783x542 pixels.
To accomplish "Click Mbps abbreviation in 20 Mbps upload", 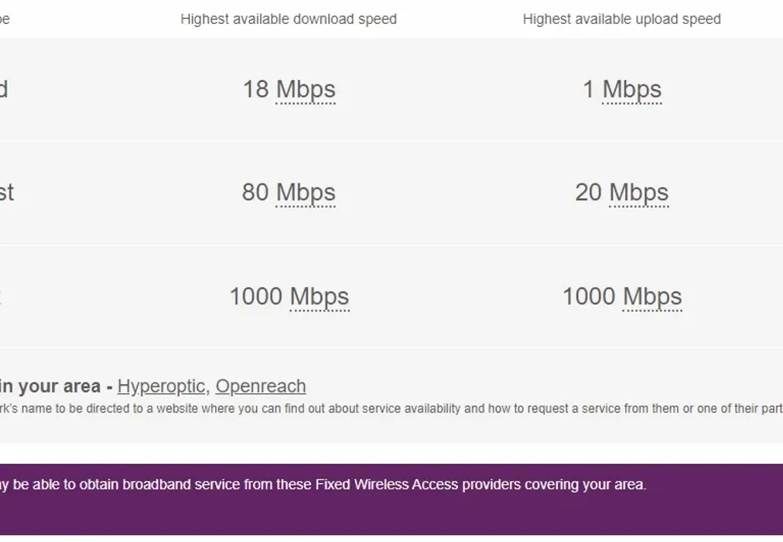I will pyautogui.click(x=638, y=193).
